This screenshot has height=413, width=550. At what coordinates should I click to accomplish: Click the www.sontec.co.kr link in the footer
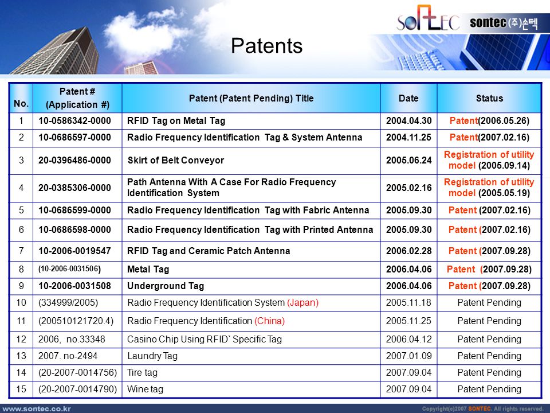tap(37, 409)
